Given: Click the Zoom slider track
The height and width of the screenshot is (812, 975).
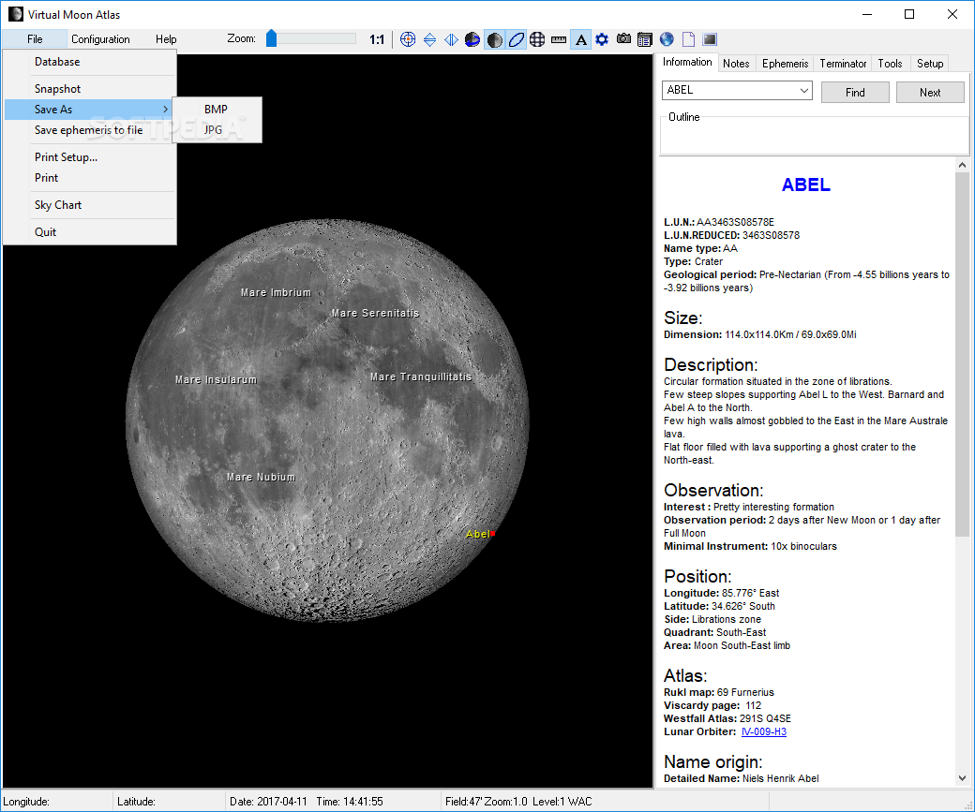Looking at the screenshot, I should [x=311, y=39].
